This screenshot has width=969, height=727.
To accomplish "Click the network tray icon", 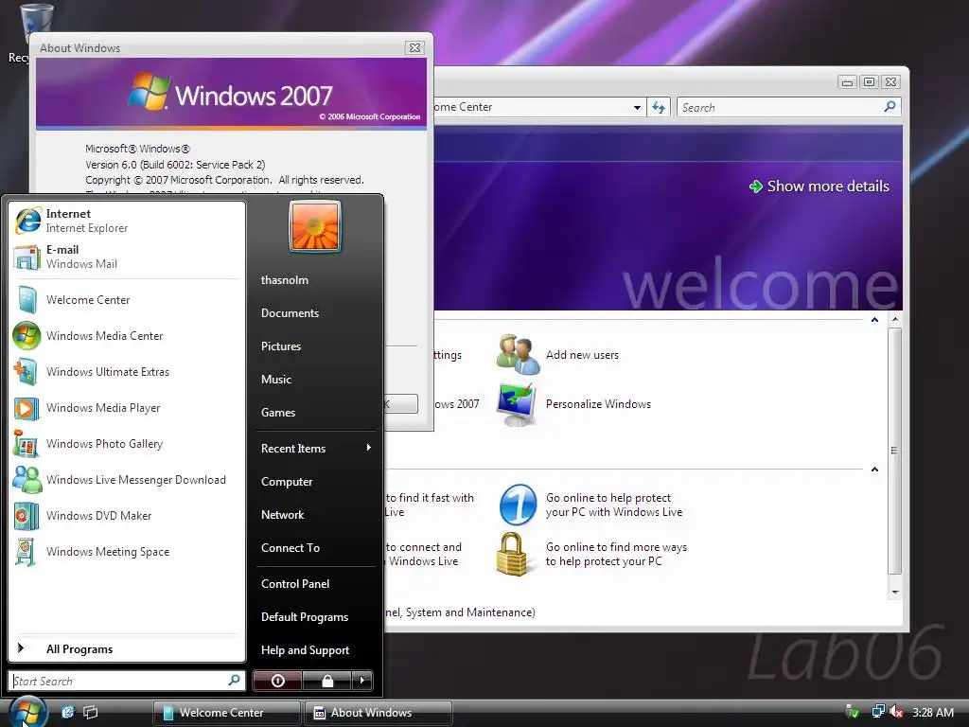I will tap(877, 712).
